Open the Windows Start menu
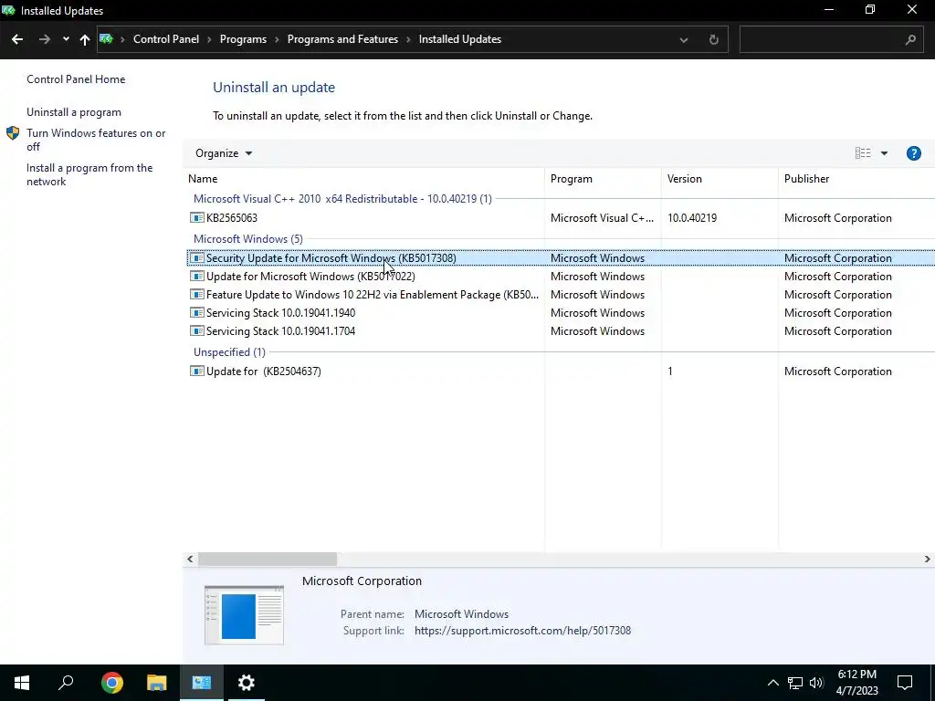This screenshot has height=701, width=935. (22, 683)
